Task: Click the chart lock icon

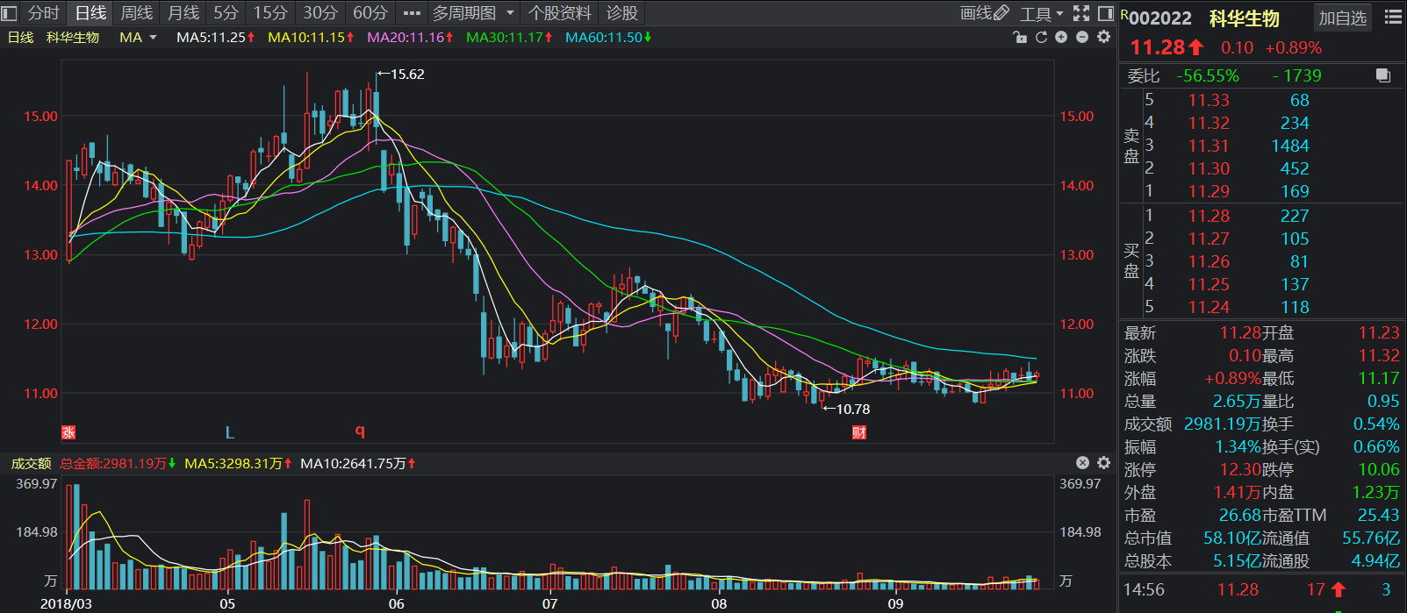Action: tap(1020, 37)
